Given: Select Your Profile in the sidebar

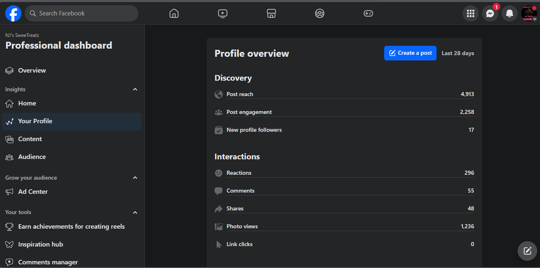Looking at the screenshot, I should [72, 121].
